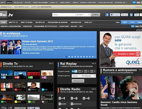Open Rai App submenu link
Screen dimensions: 142x109
(74, 26)
